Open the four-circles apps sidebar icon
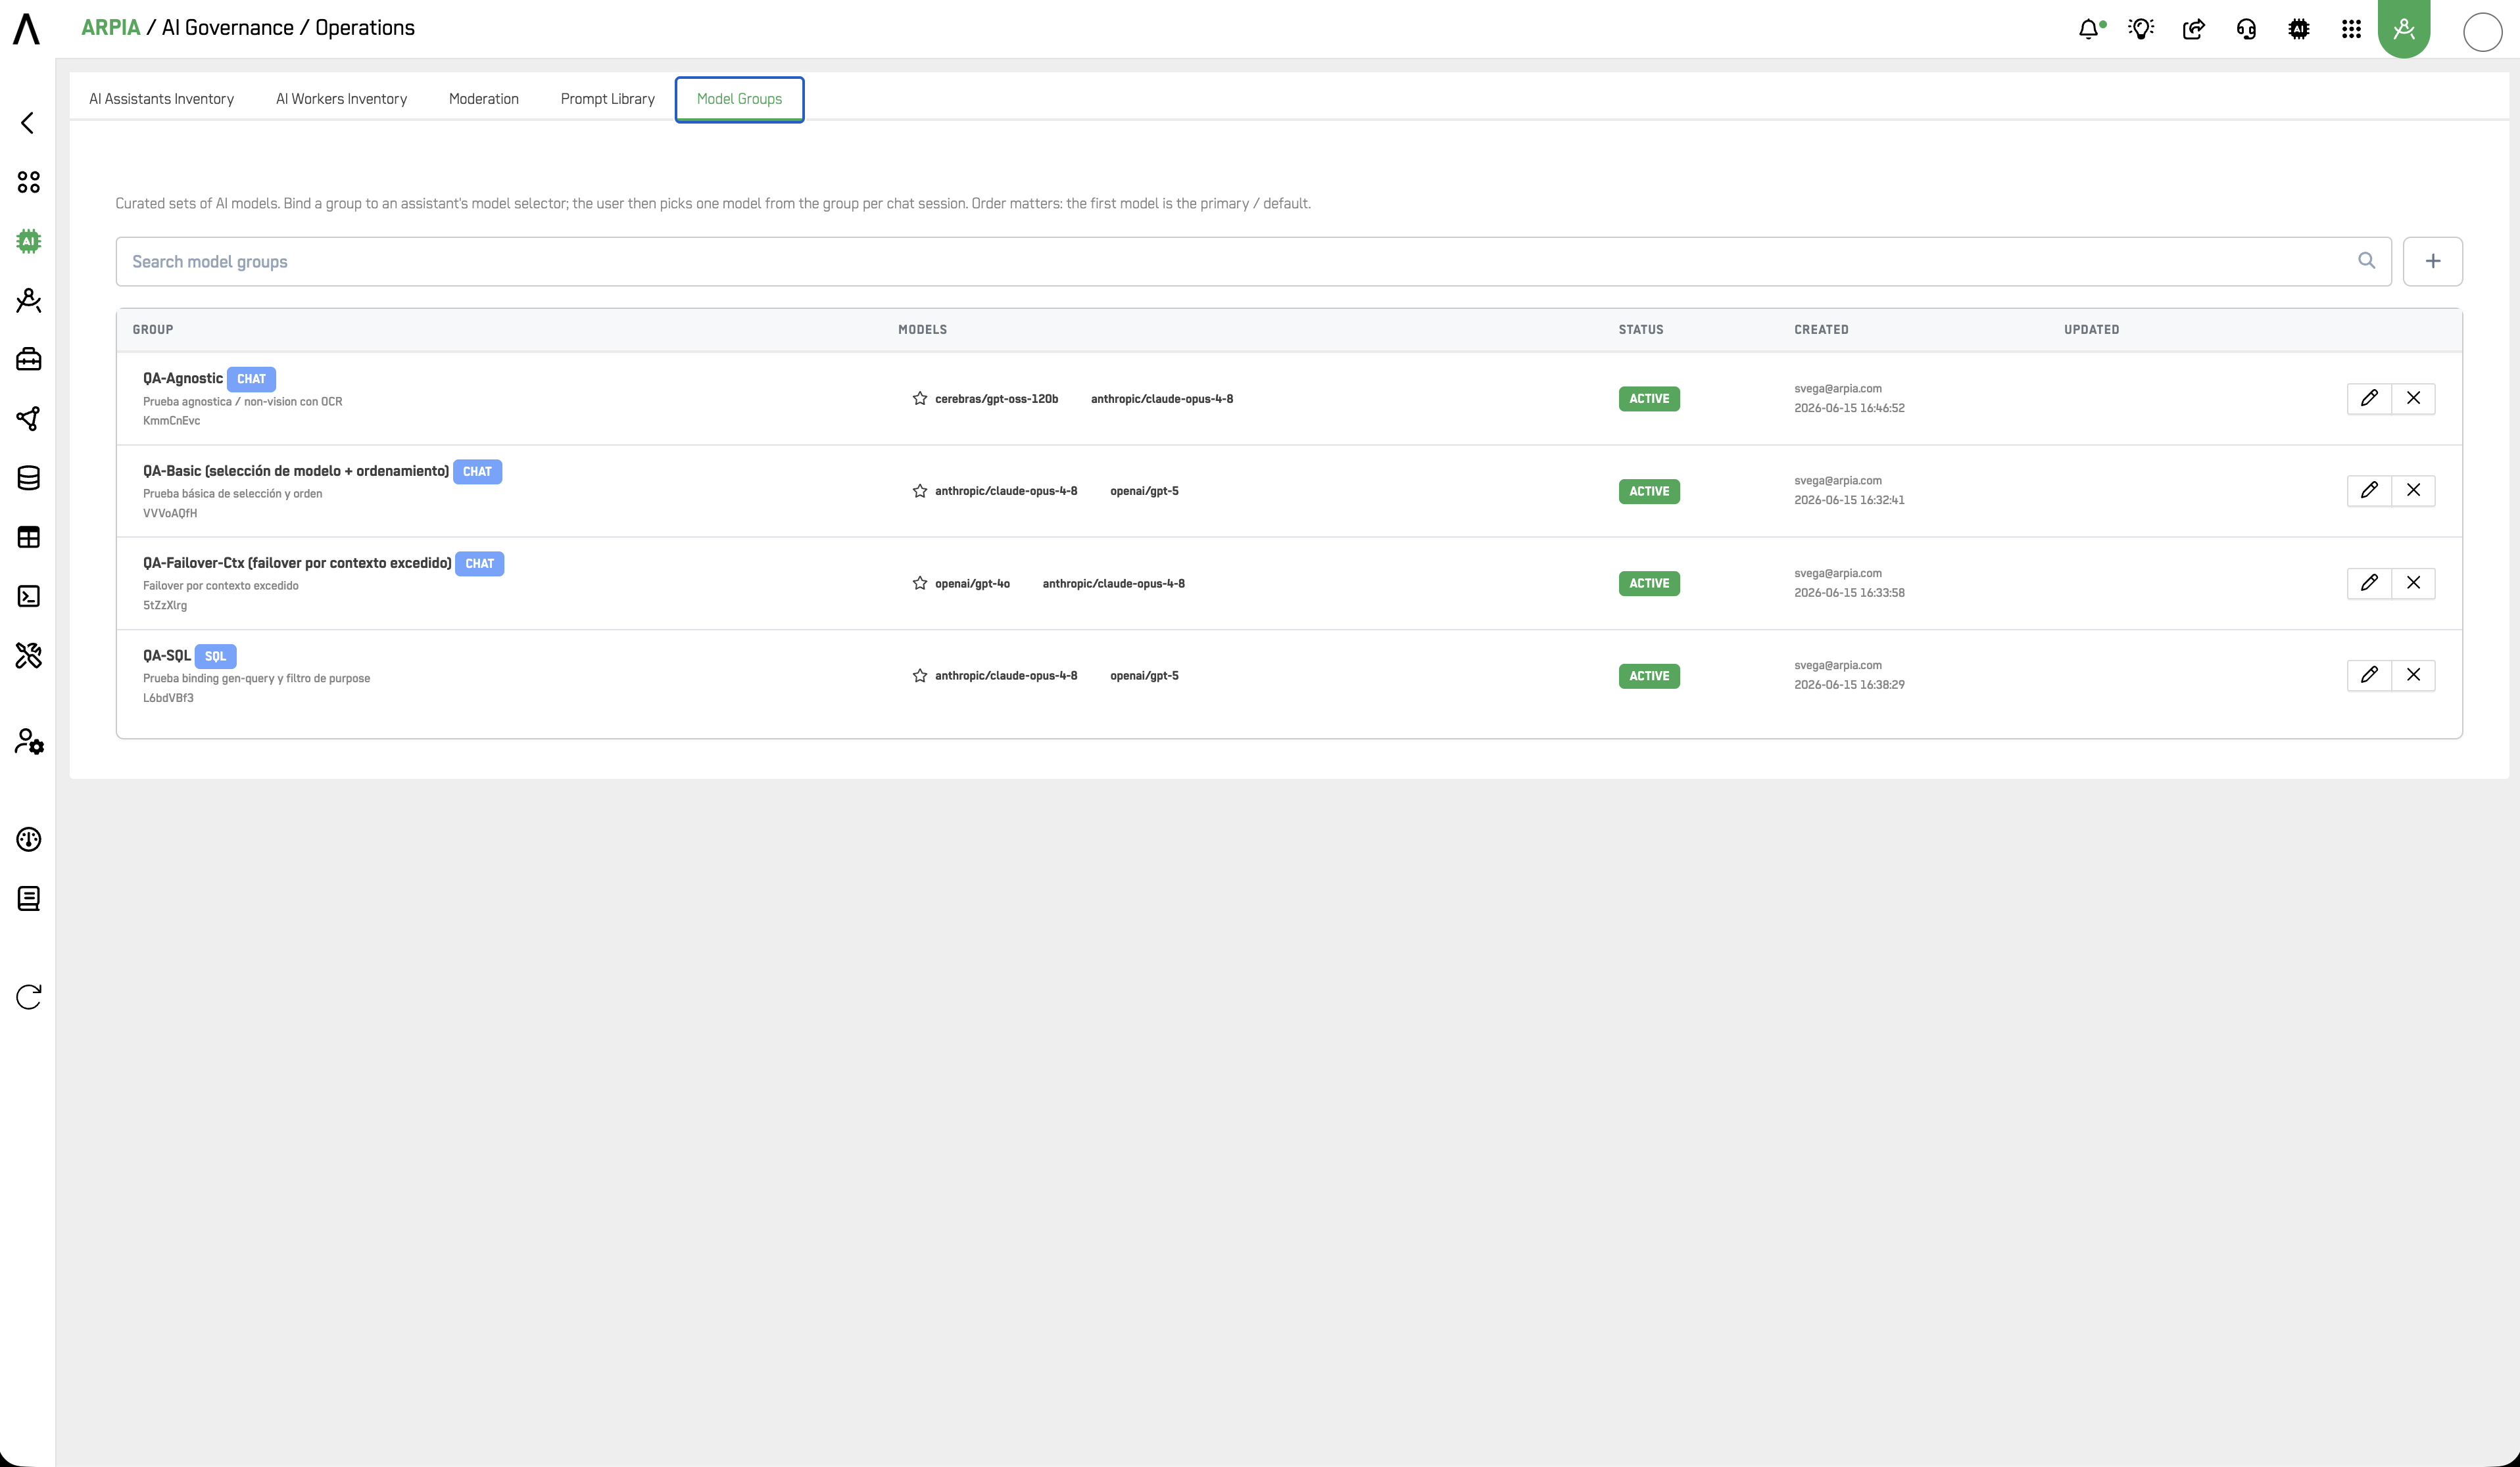The width and height of the screenshot is (2520, 1467). [x=29, y=182]
